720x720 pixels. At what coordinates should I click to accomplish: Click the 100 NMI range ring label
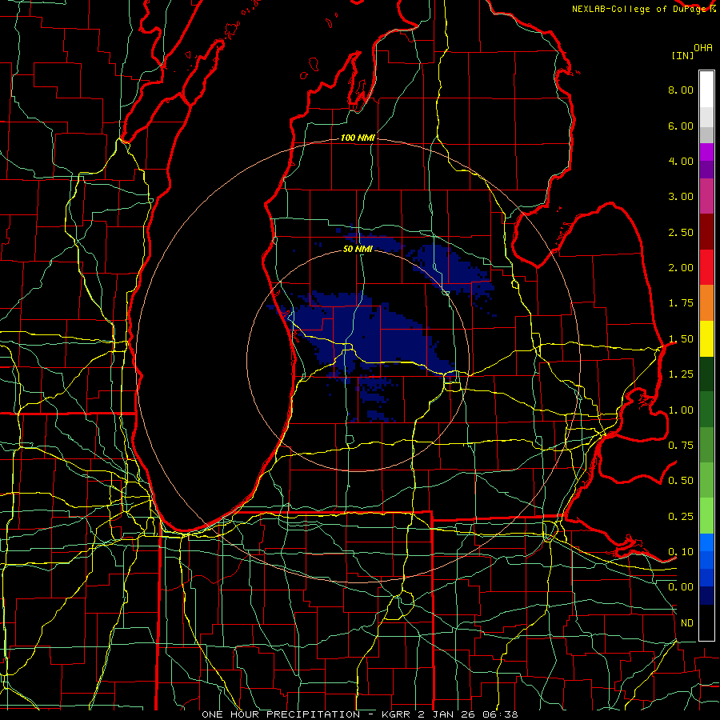(x=358, y=138)
